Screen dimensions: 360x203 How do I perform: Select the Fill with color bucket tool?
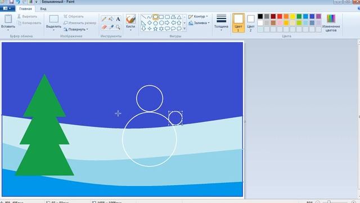pos(111,19)
